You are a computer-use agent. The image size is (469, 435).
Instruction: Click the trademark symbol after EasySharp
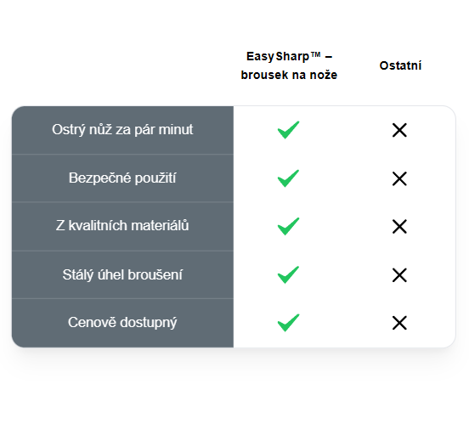coord(315,54)
